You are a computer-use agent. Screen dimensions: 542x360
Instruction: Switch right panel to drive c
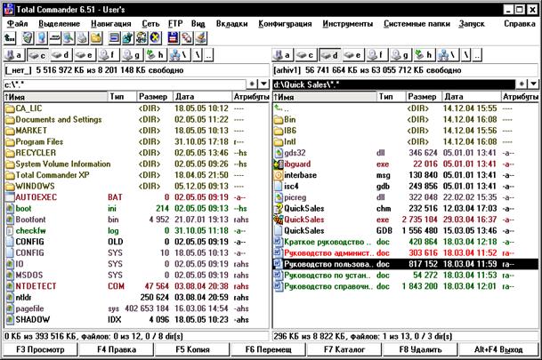tap(306, 55)
